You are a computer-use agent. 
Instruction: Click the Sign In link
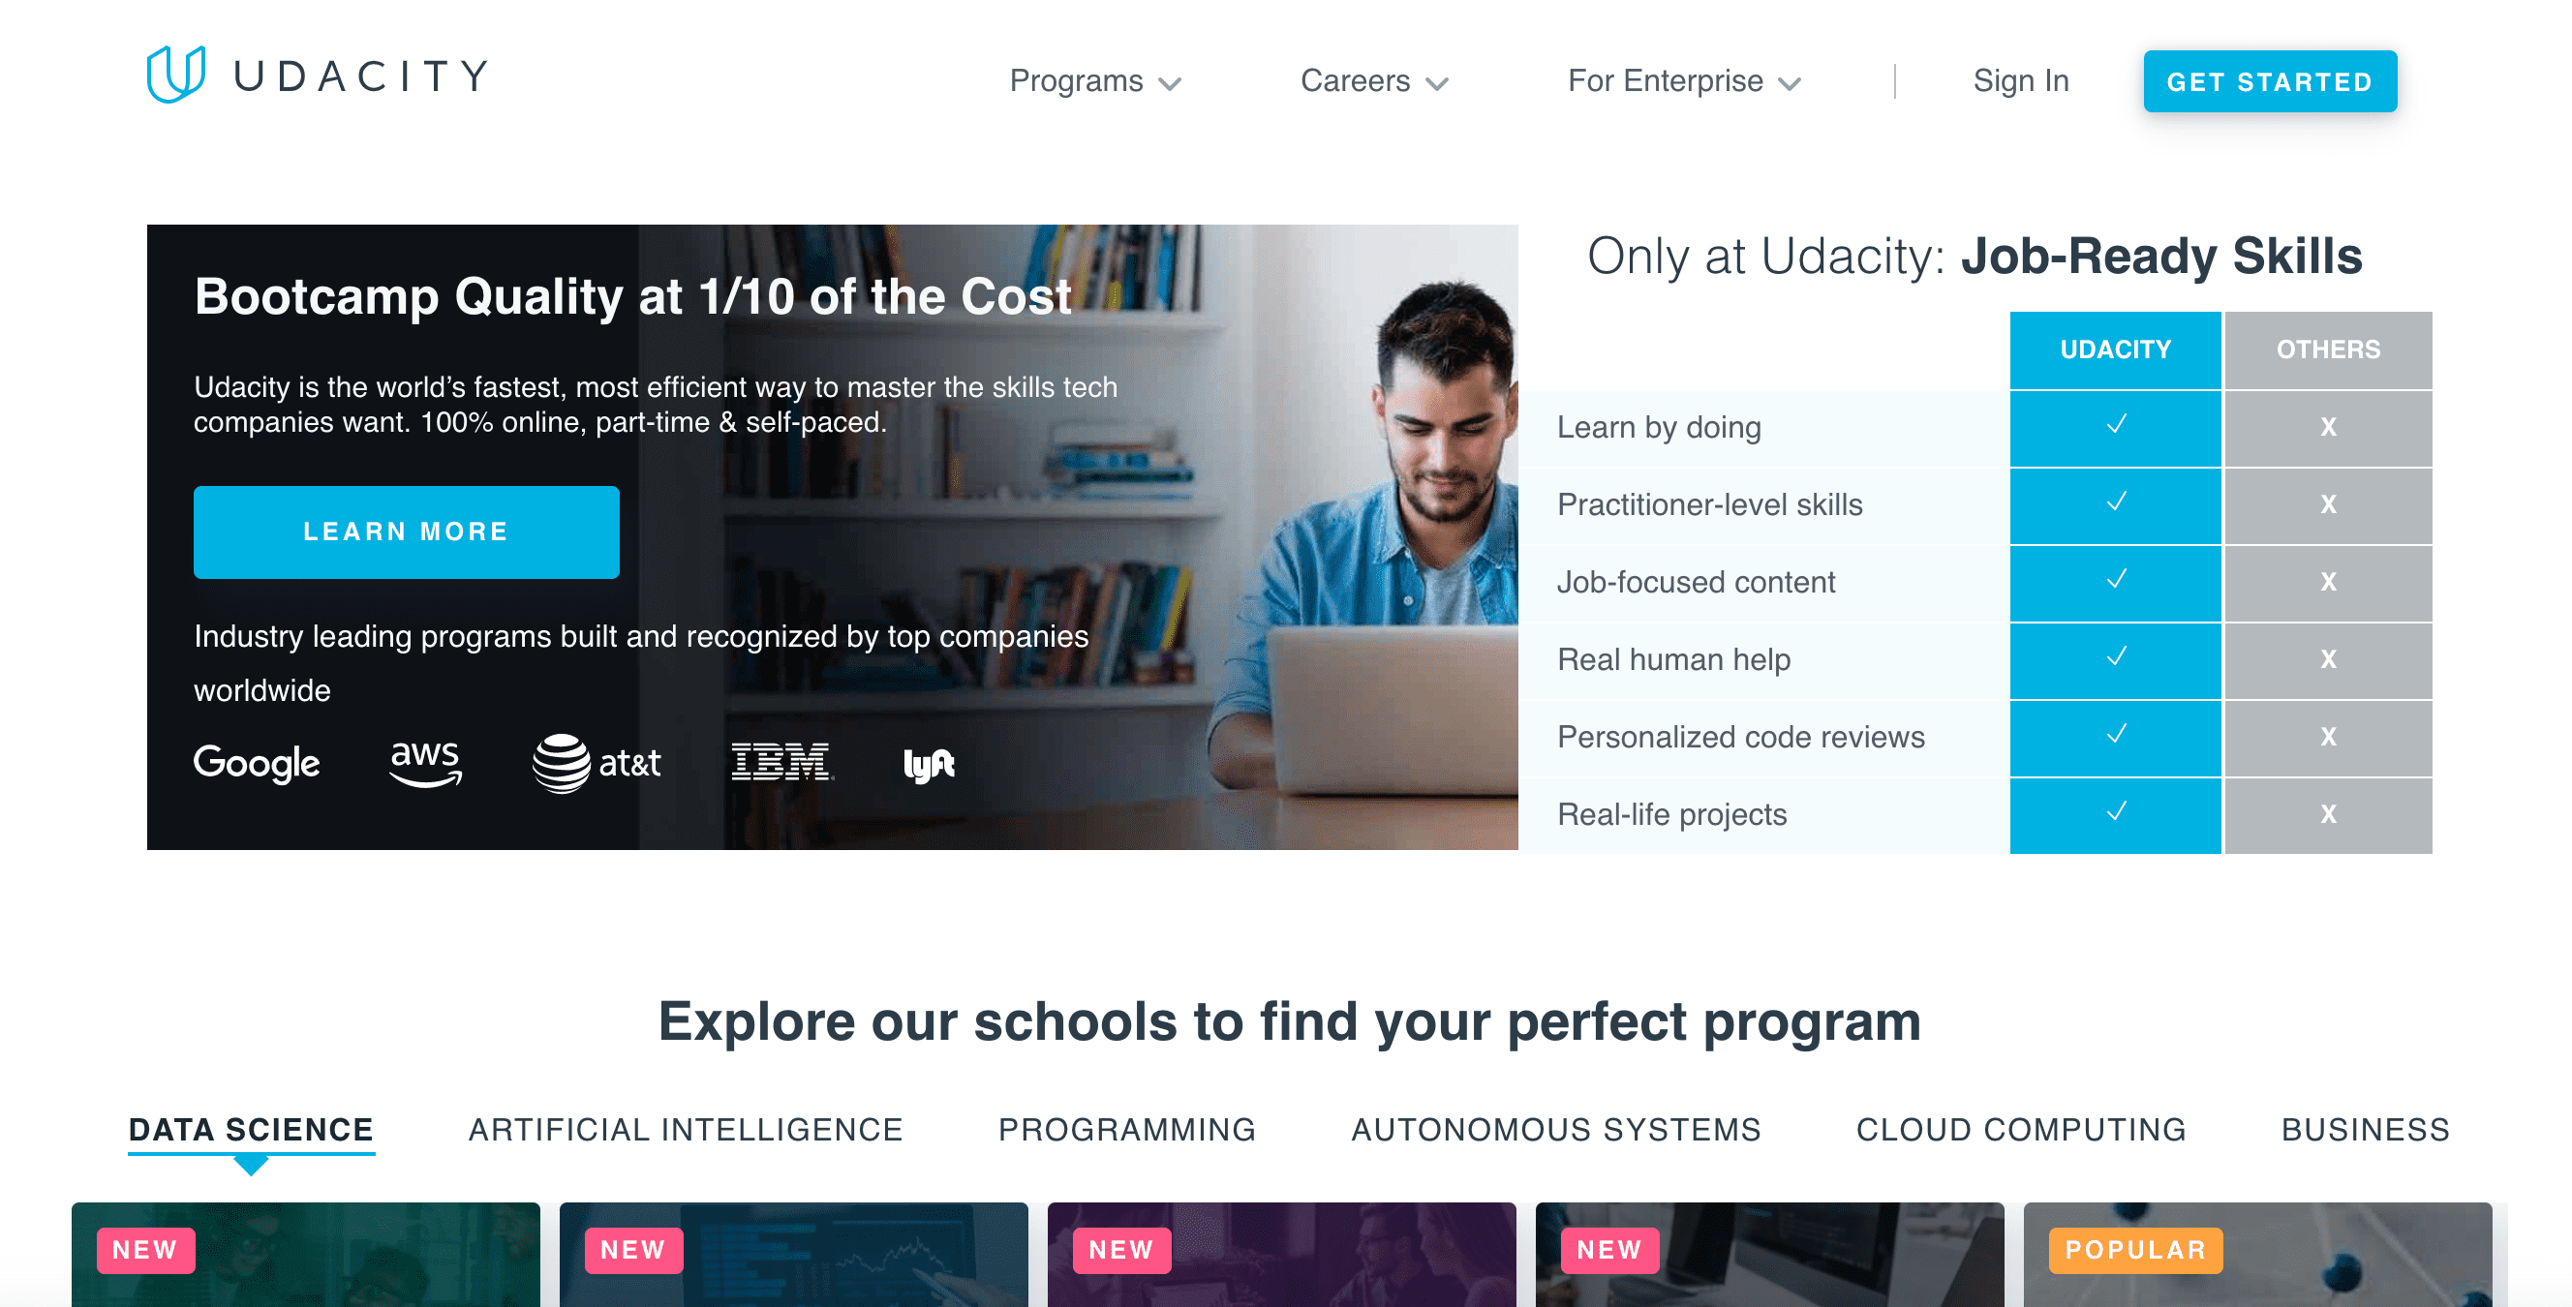2015,81
